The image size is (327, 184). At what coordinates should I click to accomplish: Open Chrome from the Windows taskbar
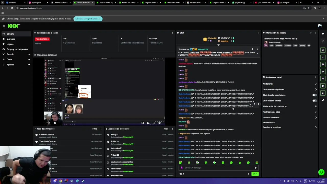pyautogui.click(x=60, y=181)
